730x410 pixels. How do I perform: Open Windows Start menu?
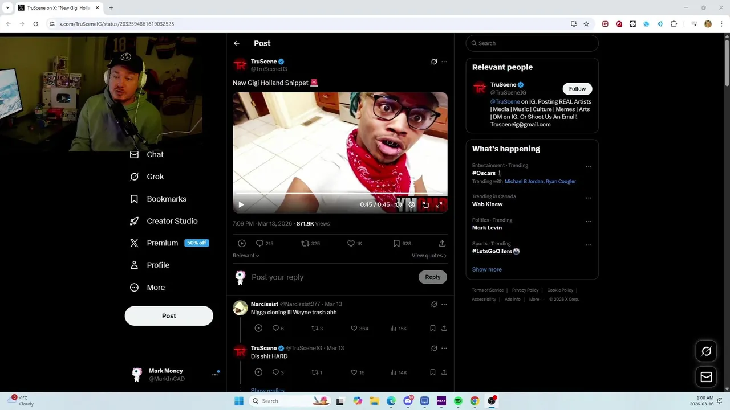pyautogui.click(x=239, y=401)
